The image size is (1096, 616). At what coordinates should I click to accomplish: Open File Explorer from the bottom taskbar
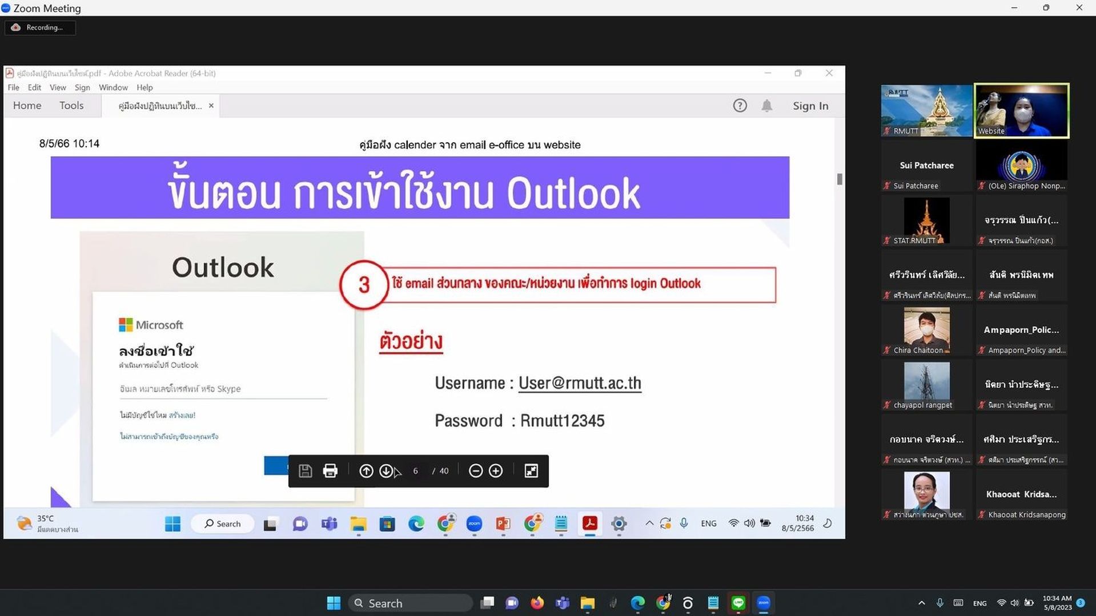[x=587, y=603]
